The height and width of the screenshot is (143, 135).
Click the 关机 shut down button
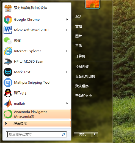click(83, 134)
